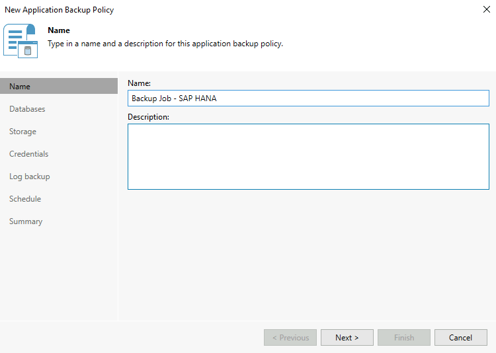Focus the policy Name input field
This screenshot has height=353, width=496.
[x=308, y=98]
